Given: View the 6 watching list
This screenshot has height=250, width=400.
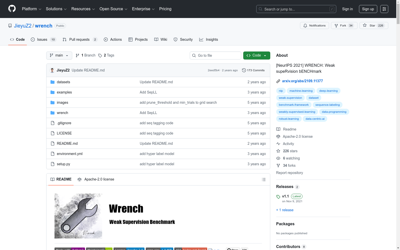Looking at the screenshot, I should click(x=288, y=158).
